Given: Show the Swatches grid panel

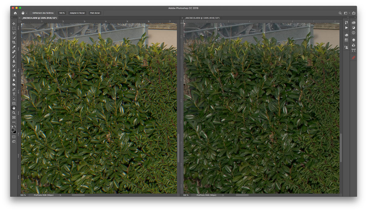Looking at the screenshot, I should (346, 40).
